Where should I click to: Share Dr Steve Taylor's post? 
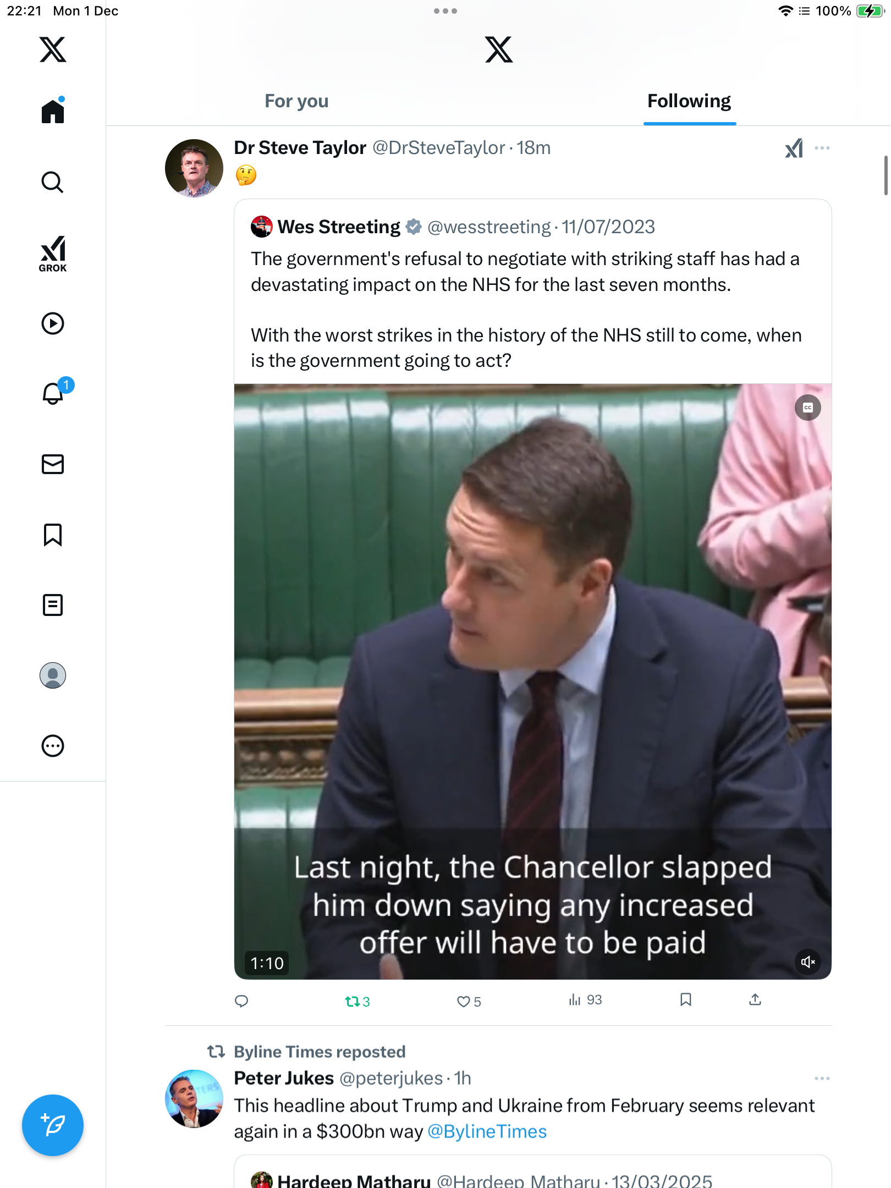[x=755, y=1000]
